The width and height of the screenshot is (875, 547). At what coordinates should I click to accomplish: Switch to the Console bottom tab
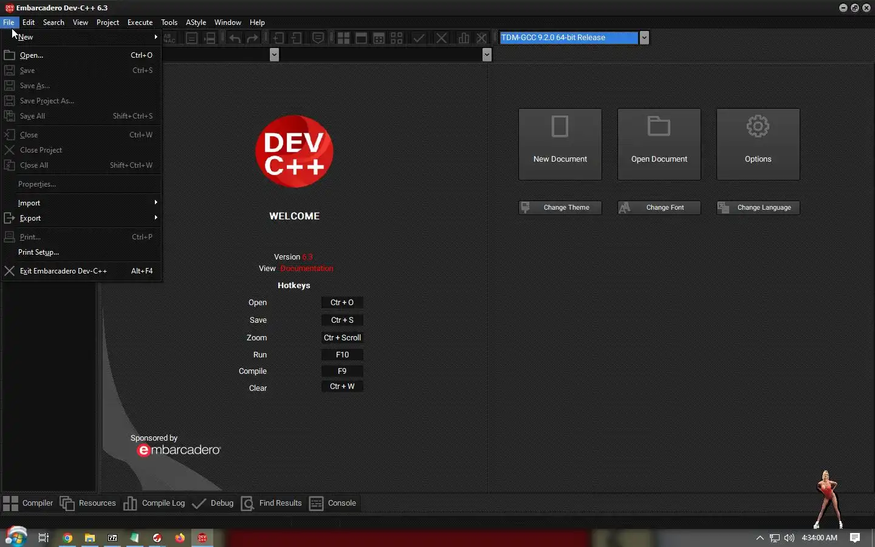[333, 503]
